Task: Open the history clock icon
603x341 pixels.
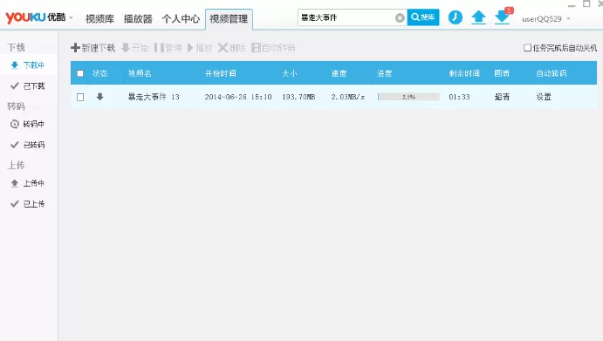Action: [x=456, y=17]
